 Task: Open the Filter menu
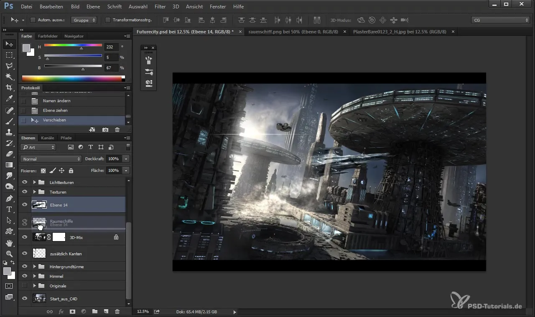click(160, 7)
